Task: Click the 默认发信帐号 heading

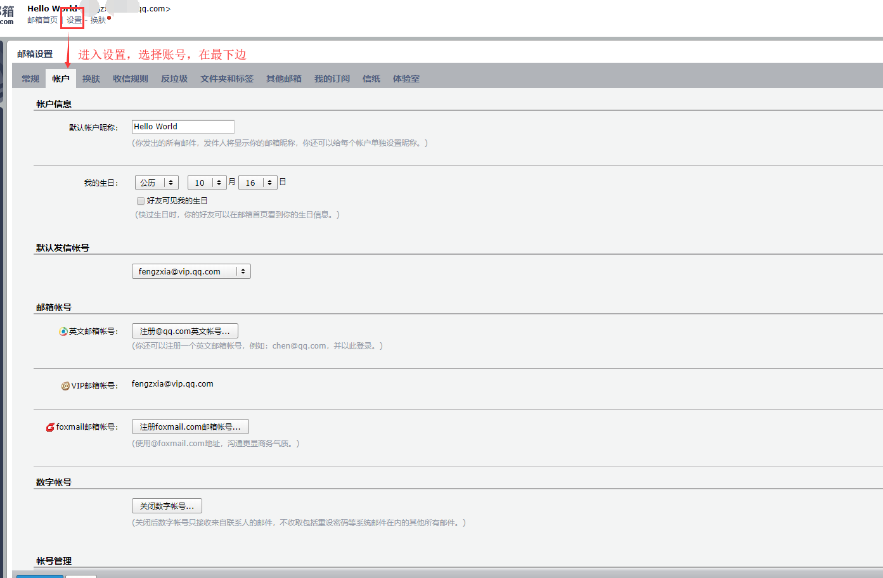Action: coord(63,248)
